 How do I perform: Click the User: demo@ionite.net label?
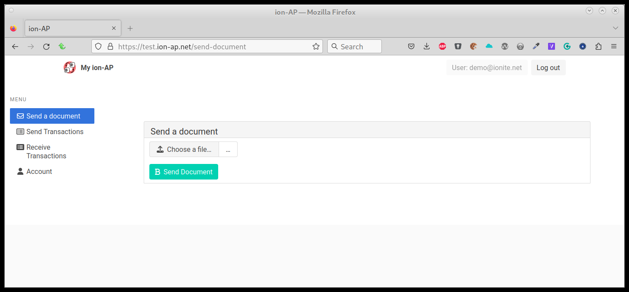487,67
